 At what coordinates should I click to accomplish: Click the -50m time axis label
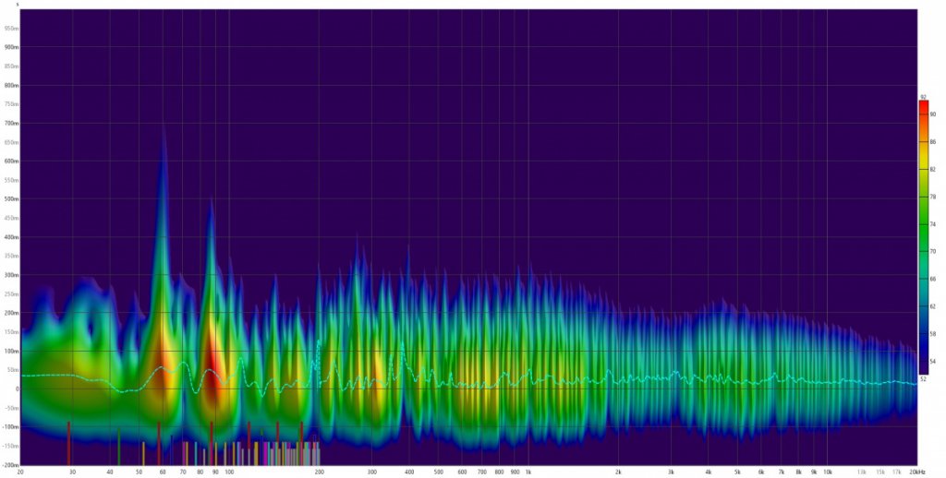[x=11, y=408]
